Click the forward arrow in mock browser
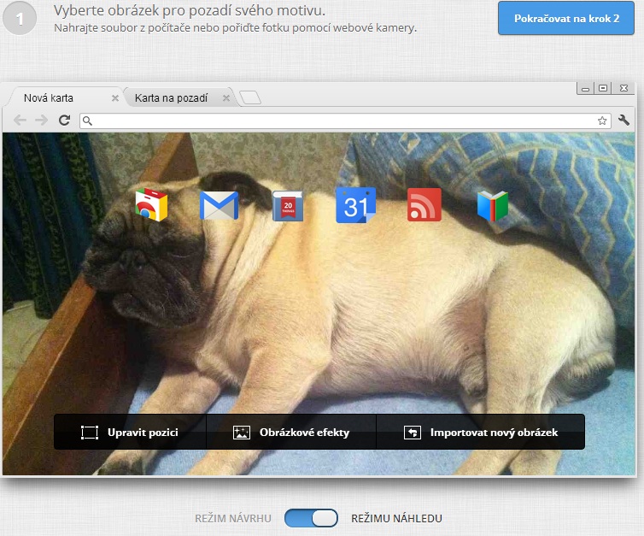 pos(42,120)
